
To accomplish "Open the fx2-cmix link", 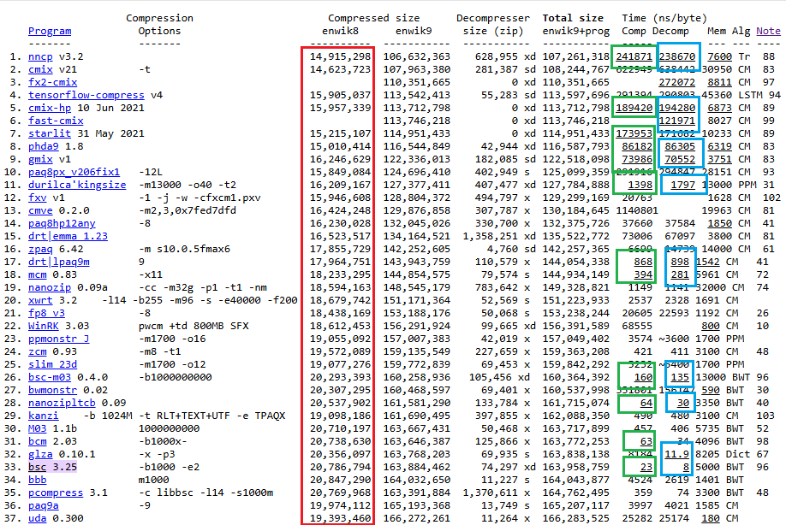I will (x=52, y=82).
